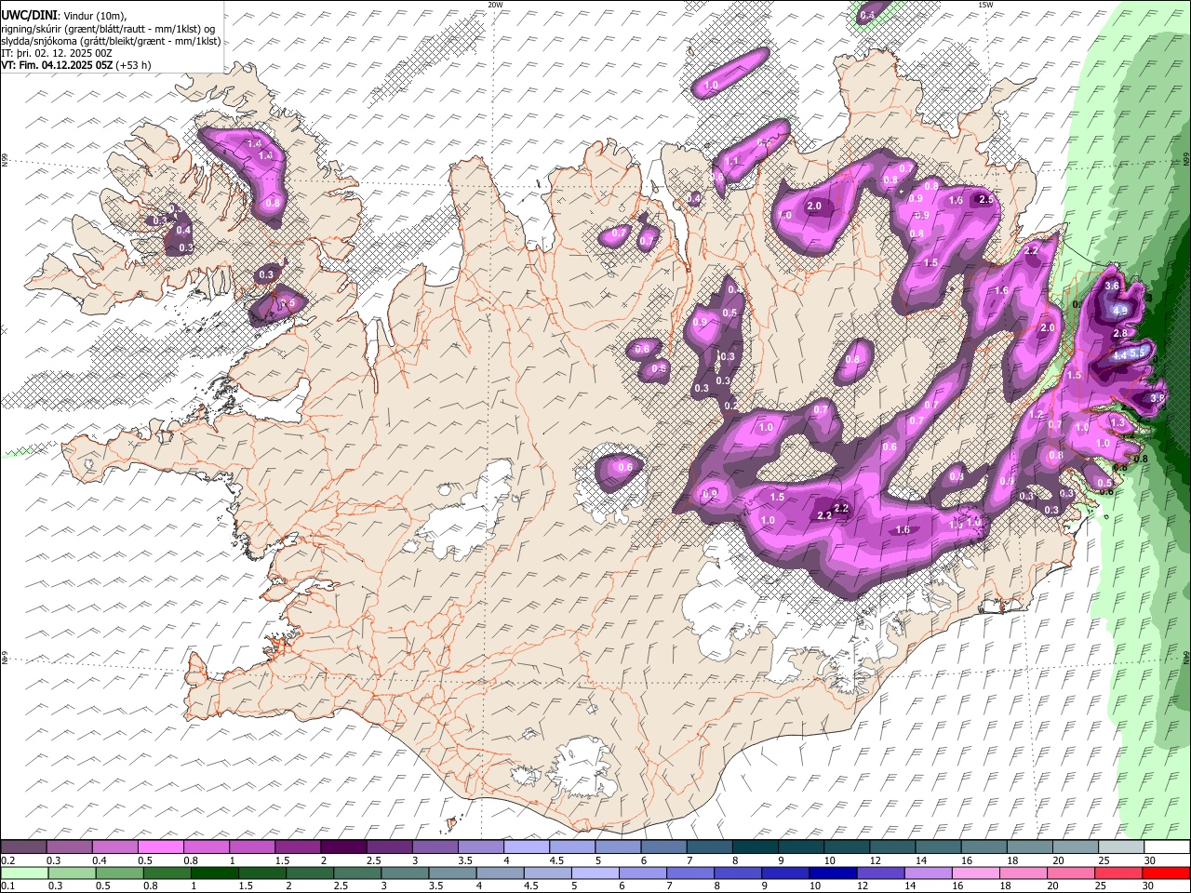
Task: Click the 'UWC/DINI' title text
Action: (x=29, y=15)
